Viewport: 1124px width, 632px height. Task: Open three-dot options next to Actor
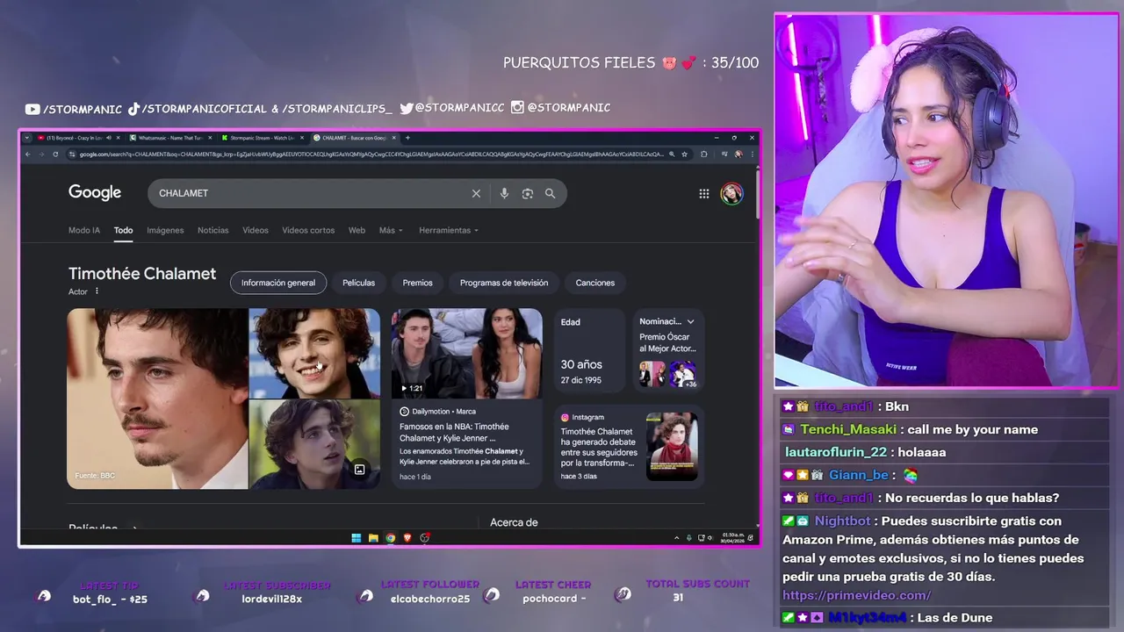97,291
